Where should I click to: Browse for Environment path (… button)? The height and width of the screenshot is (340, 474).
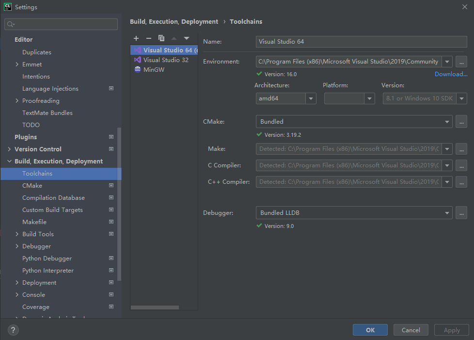461,62
